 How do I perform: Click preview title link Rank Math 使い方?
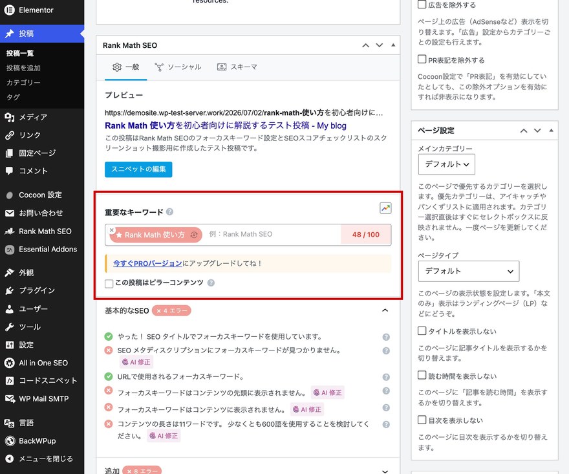(226, 125)
